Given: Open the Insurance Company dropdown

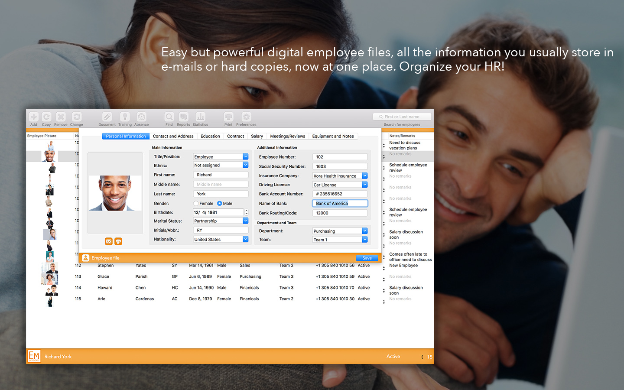Looking at the screenshot, I should click(340, 176).
